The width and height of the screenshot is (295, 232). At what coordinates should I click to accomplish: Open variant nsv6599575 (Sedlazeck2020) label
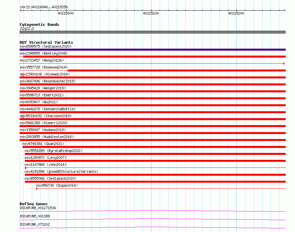click(x=46, y=46)
